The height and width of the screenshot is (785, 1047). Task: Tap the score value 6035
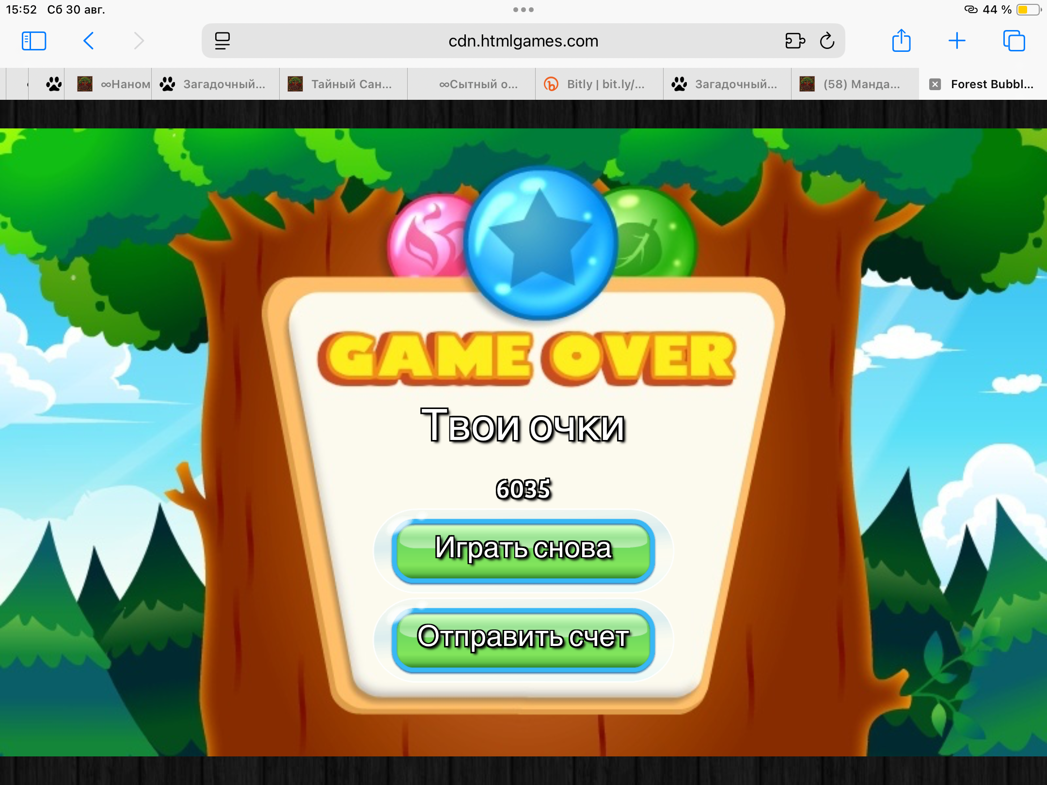coord(523,488)
